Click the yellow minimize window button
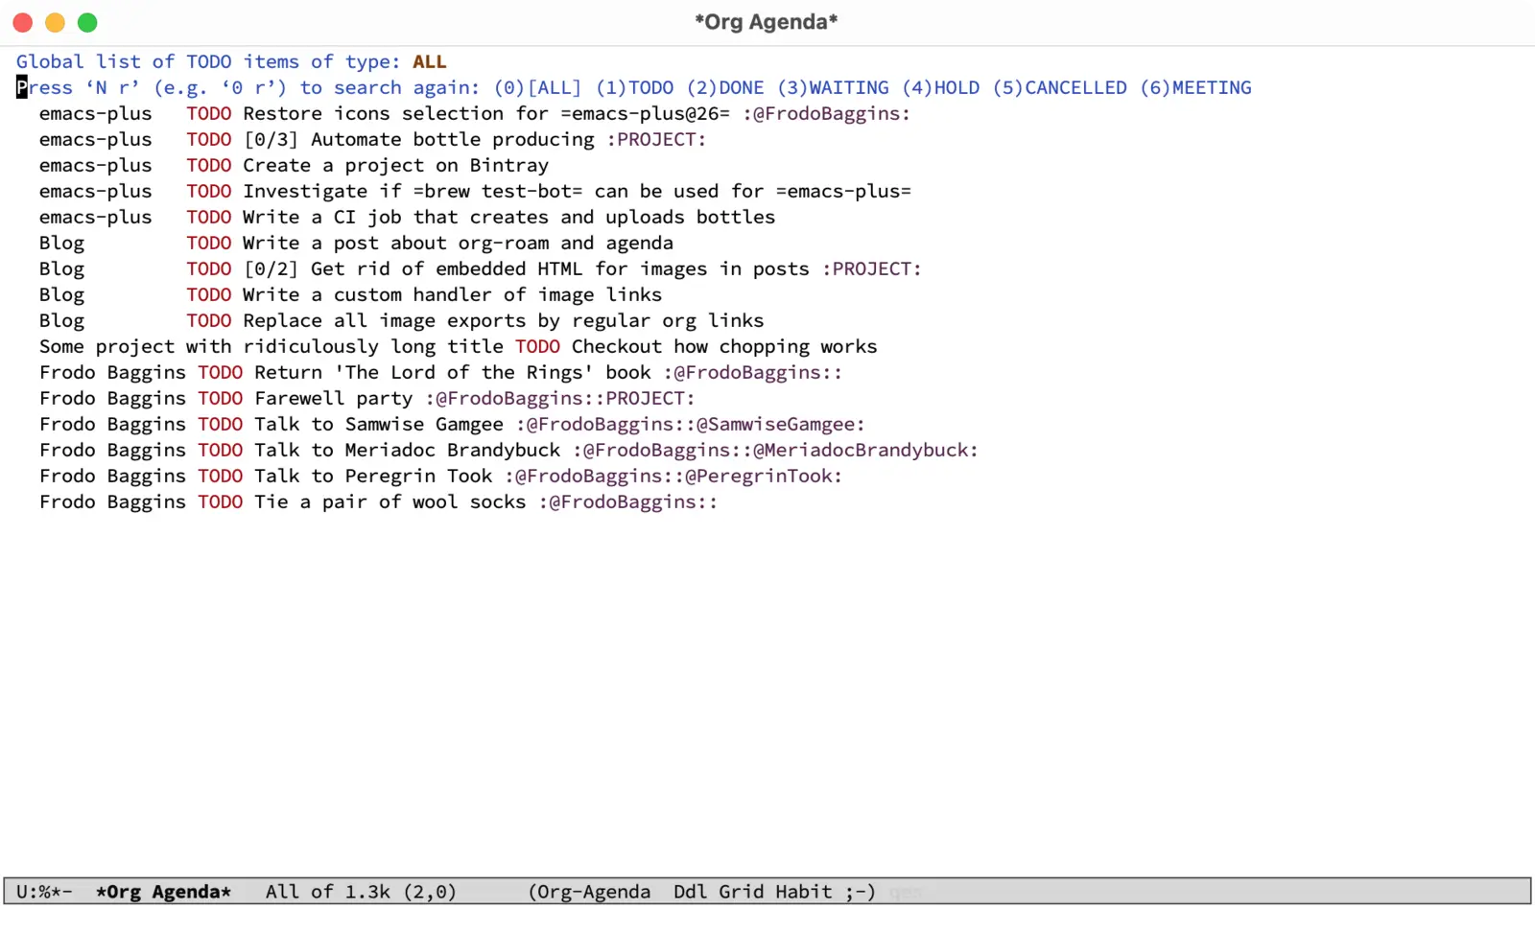Image resolution: width=1535 pixels, height=932 pixels. [x=55, y=22]
